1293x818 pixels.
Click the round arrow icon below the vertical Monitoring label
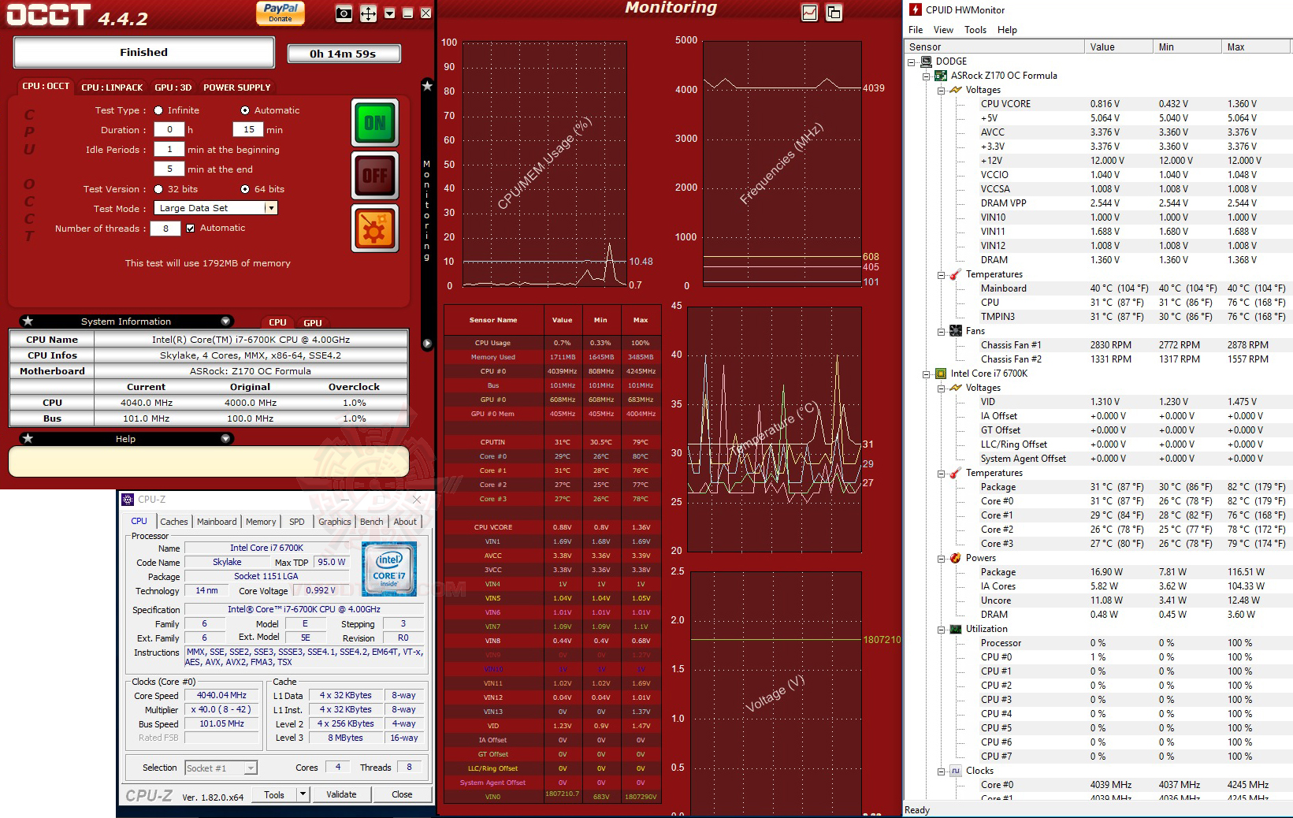click(427, 344)
